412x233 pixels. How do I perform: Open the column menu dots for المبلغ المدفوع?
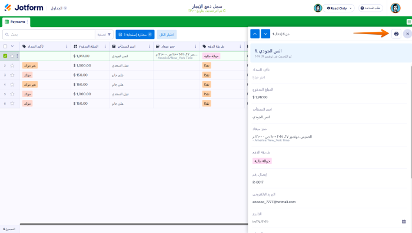105,46
